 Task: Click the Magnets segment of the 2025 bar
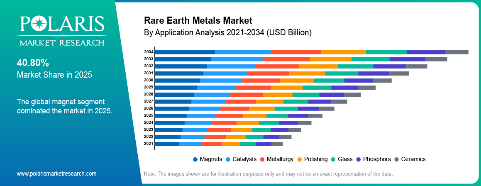point(171,116)
